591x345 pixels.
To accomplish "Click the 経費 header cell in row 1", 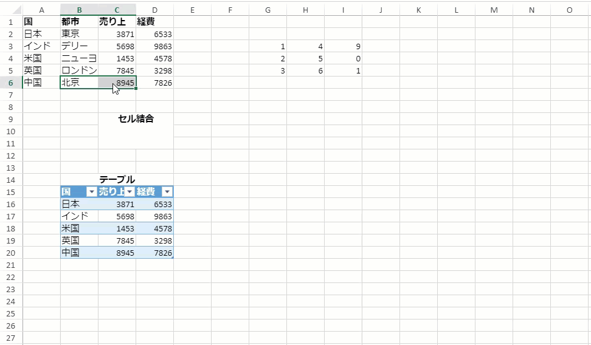I will [x=154, y=22].
